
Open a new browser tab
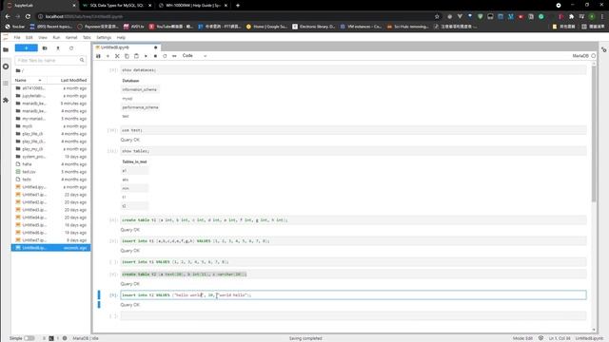(x=238, y=6)
